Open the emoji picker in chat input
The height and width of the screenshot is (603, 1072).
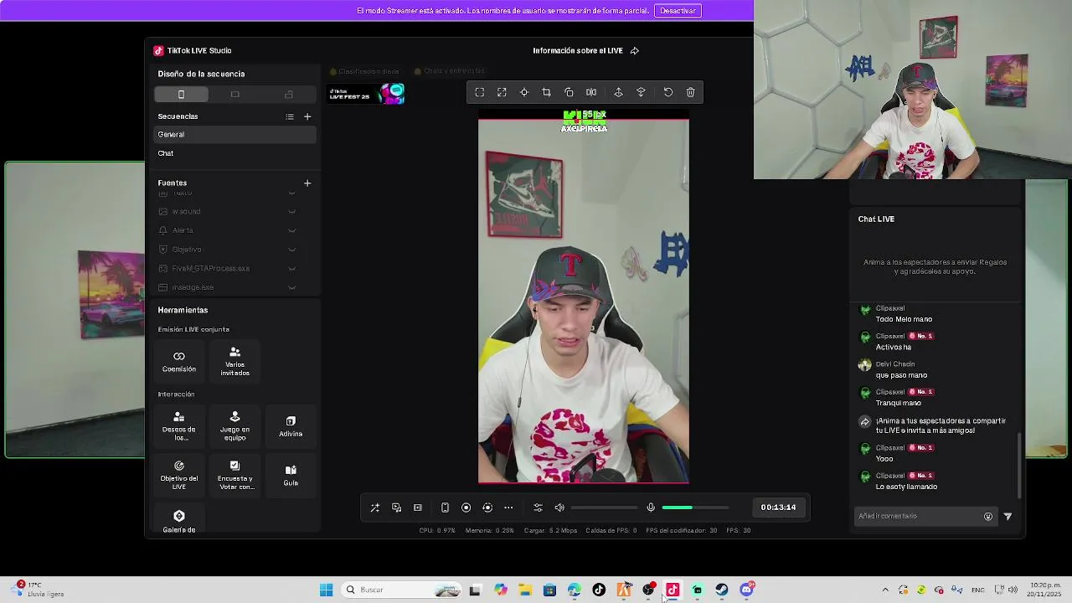click(x=988, y=517)
